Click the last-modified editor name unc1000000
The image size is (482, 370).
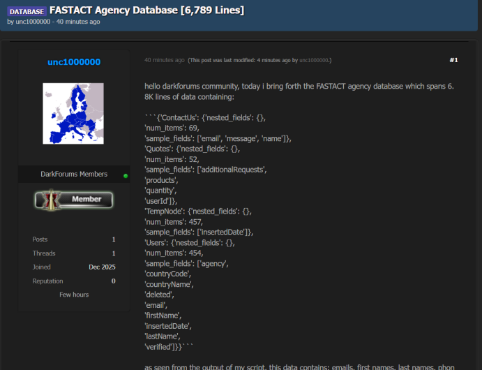314,60
